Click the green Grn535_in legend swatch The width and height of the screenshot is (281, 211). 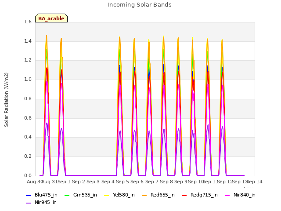pos(67,195)
